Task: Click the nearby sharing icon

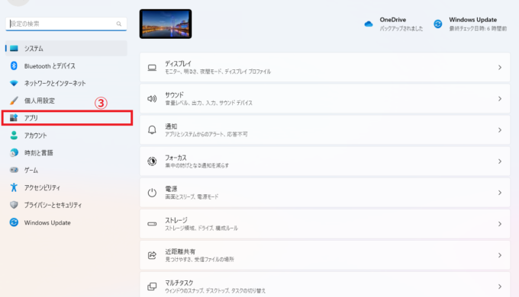Action: pos(152,255)
